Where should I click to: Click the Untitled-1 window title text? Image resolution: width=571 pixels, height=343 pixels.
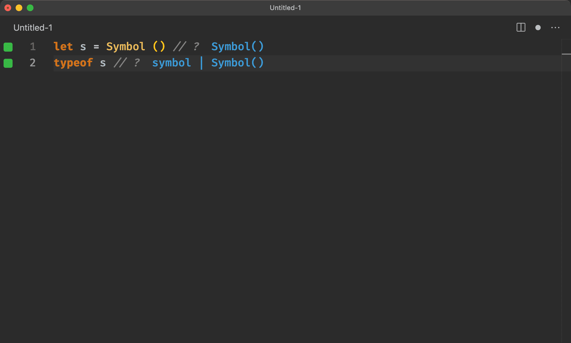(x=285, y=8)
